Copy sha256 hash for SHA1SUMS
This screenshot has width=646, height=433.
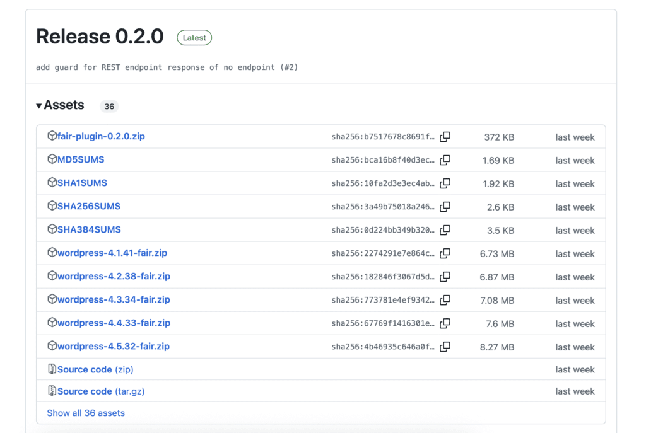[x=445, y=183]
